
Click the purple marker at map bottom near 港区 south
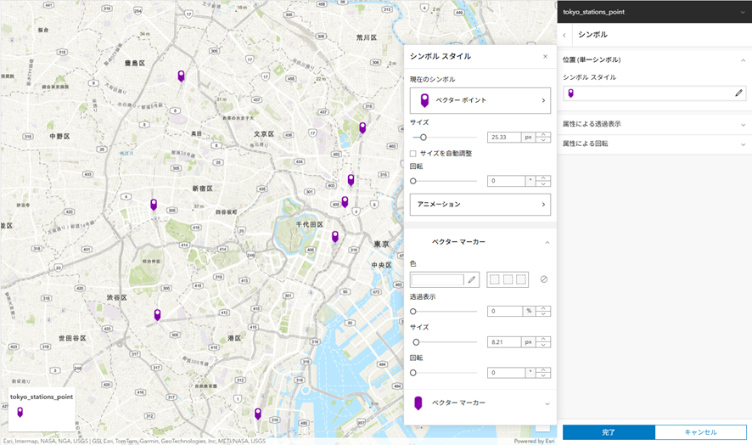tap(257, 414)
